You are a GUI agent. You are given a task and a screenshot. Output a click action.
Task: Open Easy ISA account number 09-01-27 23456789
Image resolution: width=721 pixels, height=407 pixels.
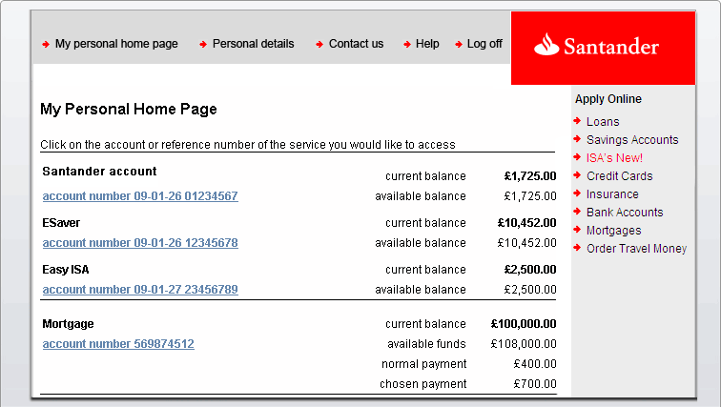(x=140, y=290)
